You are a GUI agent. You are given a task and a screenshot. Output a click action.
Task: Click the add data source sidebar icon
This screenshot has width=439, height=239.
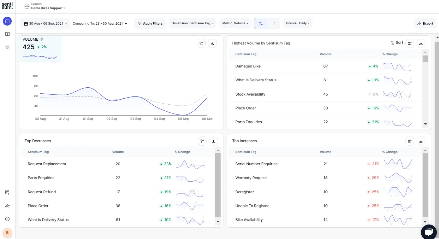(x=8, y=192)
